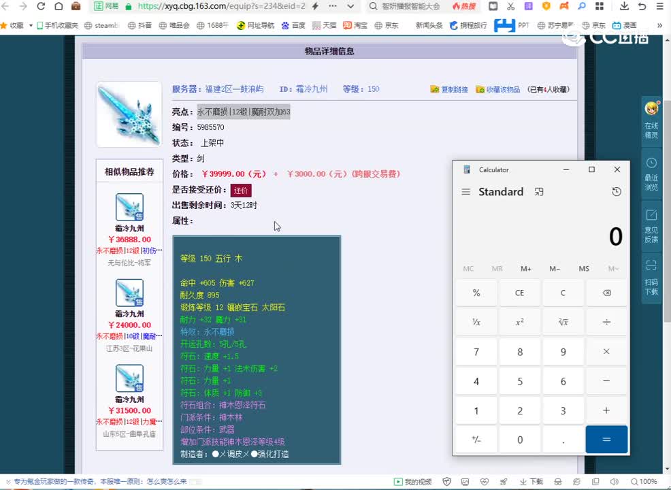Screen dimensions: 671x490
Task: Click 下载 download in status bar
Action: (531, 482)
